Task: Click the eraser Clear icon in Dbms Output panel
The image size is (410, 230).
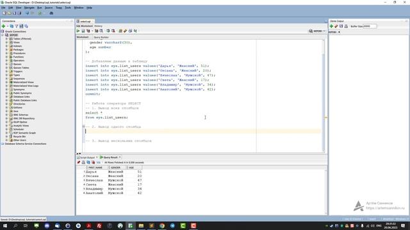Action: 336,26
